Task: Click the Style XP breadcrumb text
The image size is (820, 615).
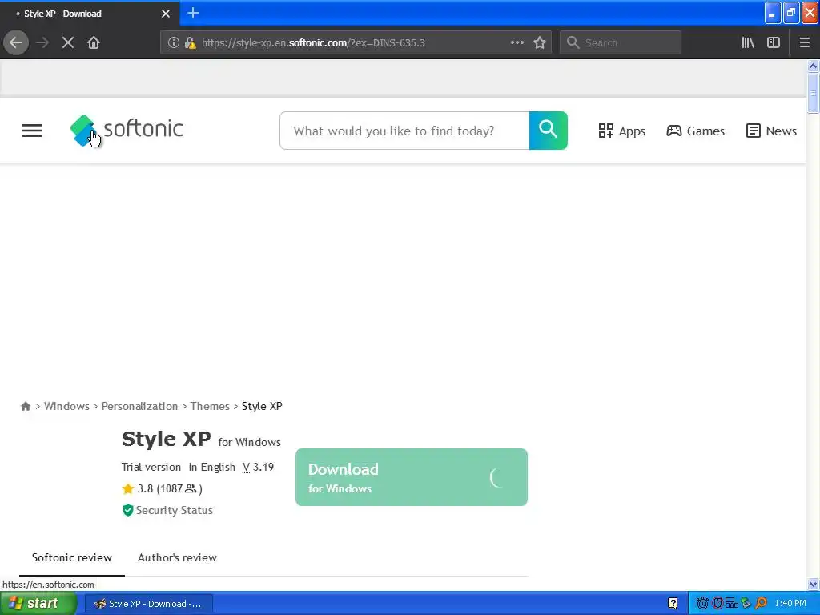Action: pos(262,406)
